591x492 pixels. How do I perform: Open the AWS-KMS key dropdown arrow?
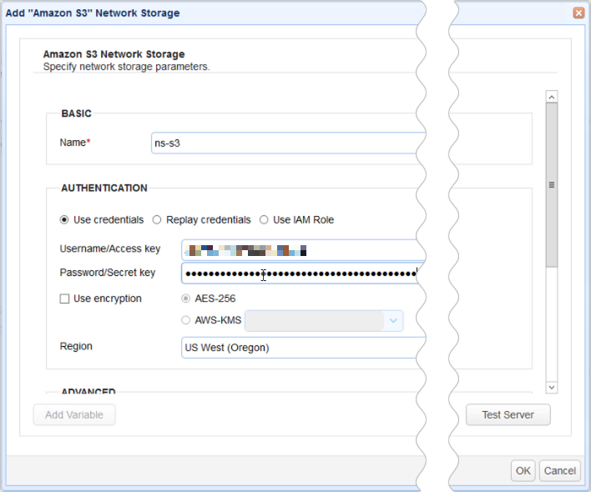click(x=393, y=321)
